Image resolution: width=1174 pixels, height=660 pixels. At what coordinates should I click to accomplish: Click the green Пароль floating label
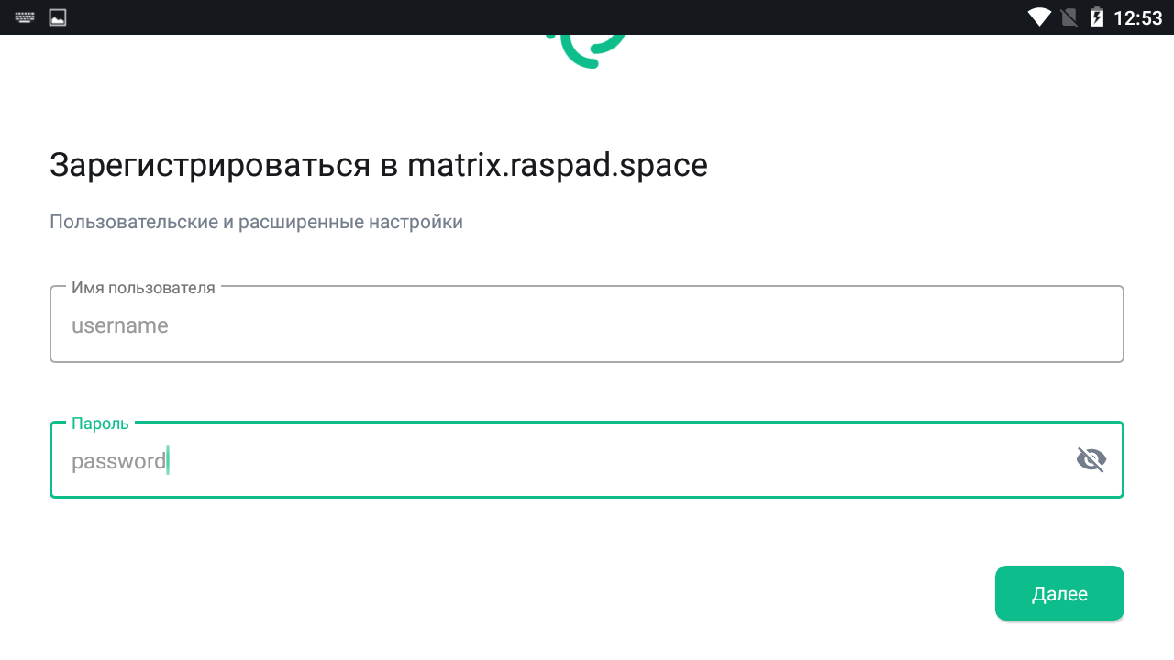[101, 423]
